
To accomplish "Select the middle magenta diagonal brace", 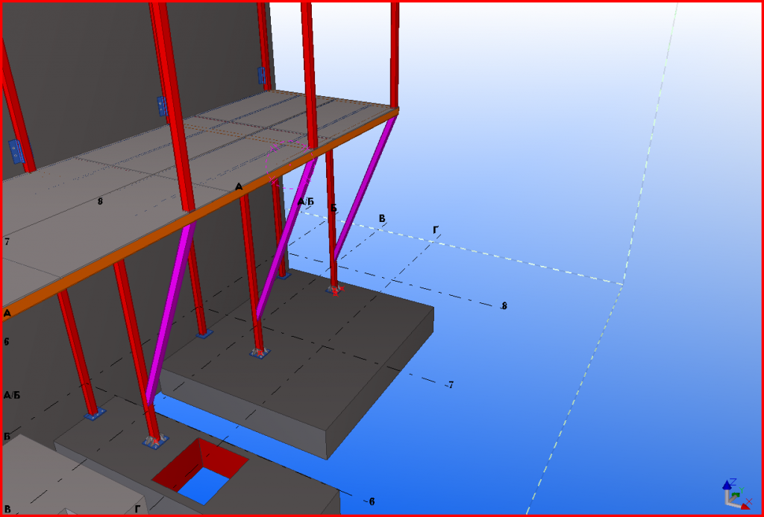I will coord(287,238).
